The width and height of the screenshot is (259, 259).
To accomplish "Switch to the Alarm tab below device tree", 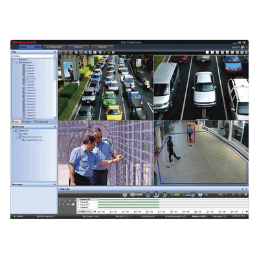I will pyautogui.click(x=26, y=122).
